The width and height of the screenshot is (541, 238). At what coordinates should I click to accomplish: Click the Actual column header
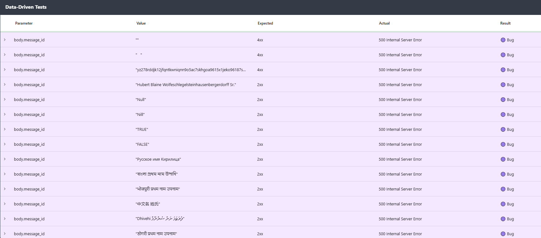pyautogui.click(x=384, y=23)
